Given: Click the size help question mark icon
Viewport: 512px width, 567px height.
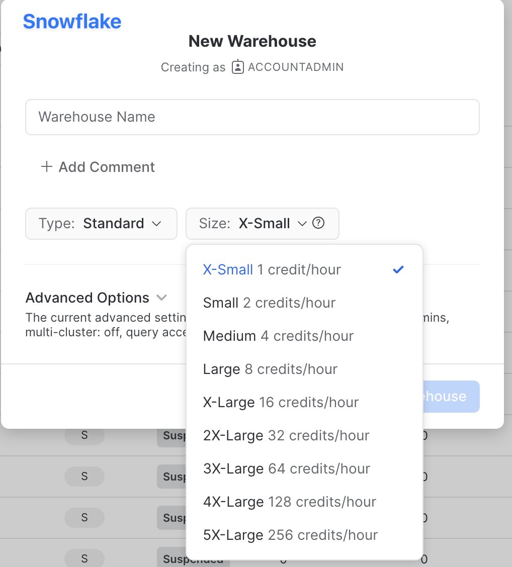Looking at the screenshot, I should [x=318, y=223].
